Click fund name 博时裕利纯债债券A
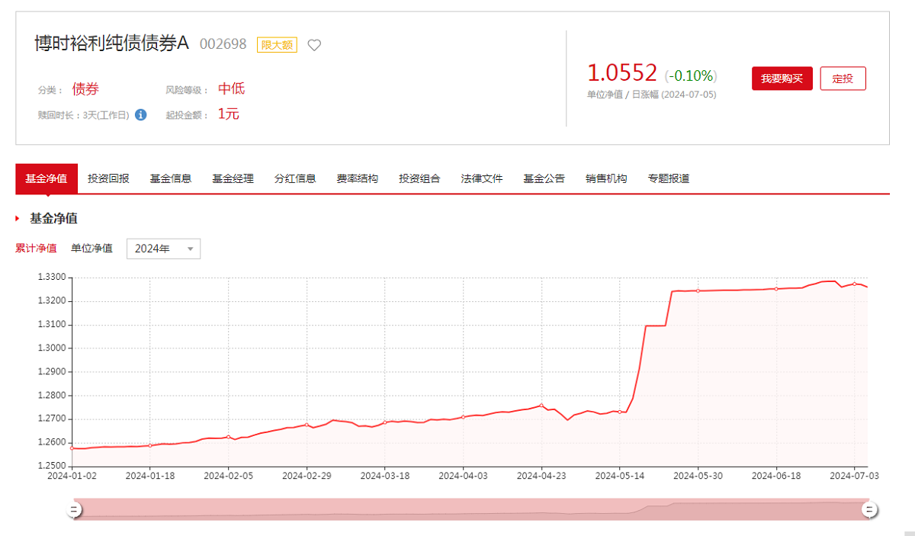This screenshot has width=915, height=536. (x=111, y=43)
